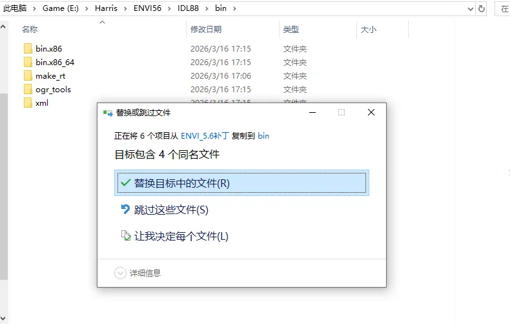
Task: Open ENVI_5.6补丁 source link
Action: point(205,136)
